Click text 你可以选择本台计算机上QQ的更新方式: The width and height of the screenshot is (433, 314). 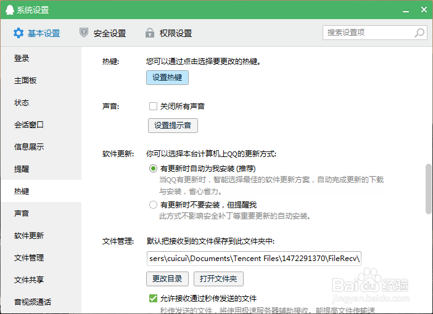pyautogui.click(x=211, y=153)
